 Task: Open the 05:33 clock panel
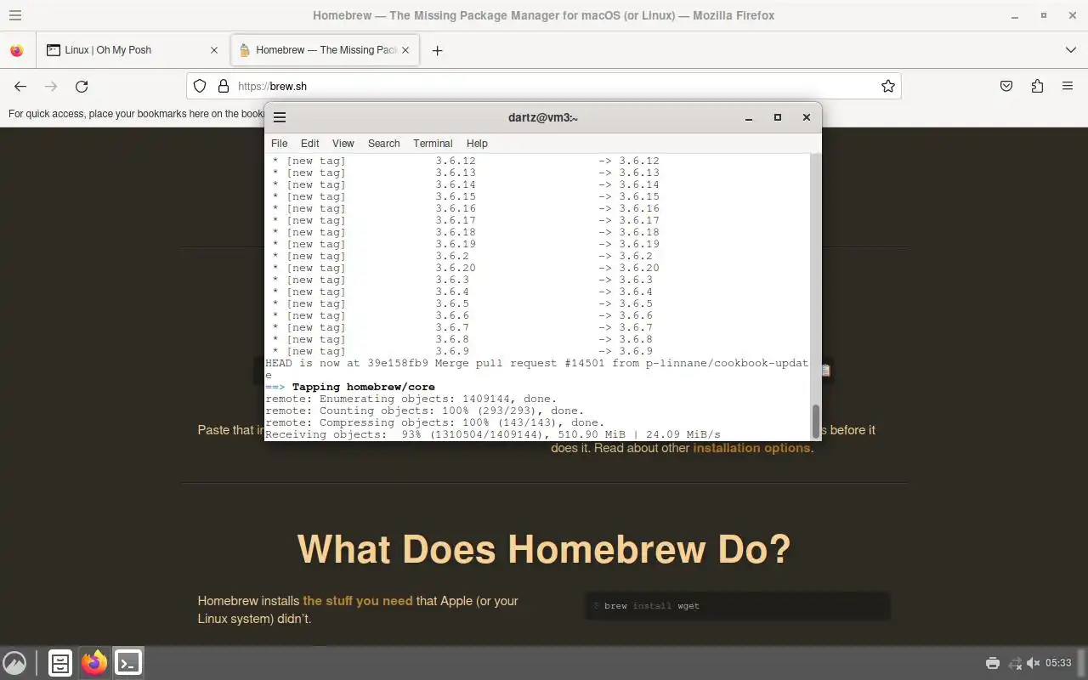1058,663
